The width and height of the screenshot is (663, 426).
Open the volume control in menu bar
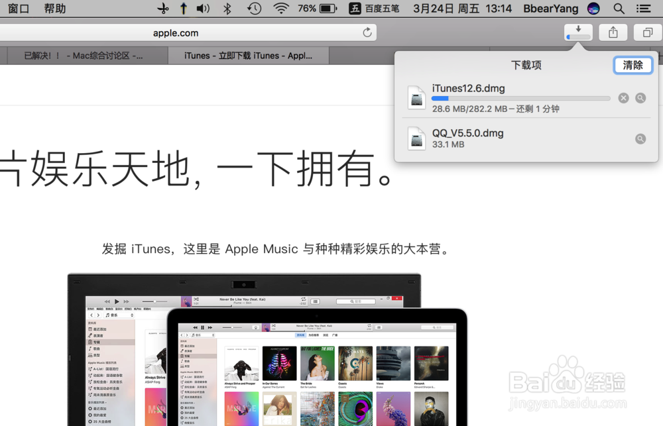[203, 9]
